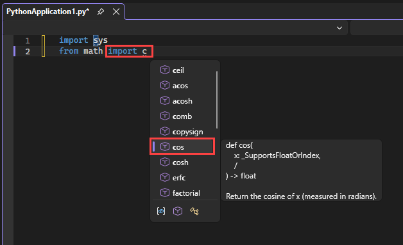Image resolution: width=403 pixels, height=245 pixels.
Task: Toggle the methods cube filter in completion list
Action: [178, 211]
